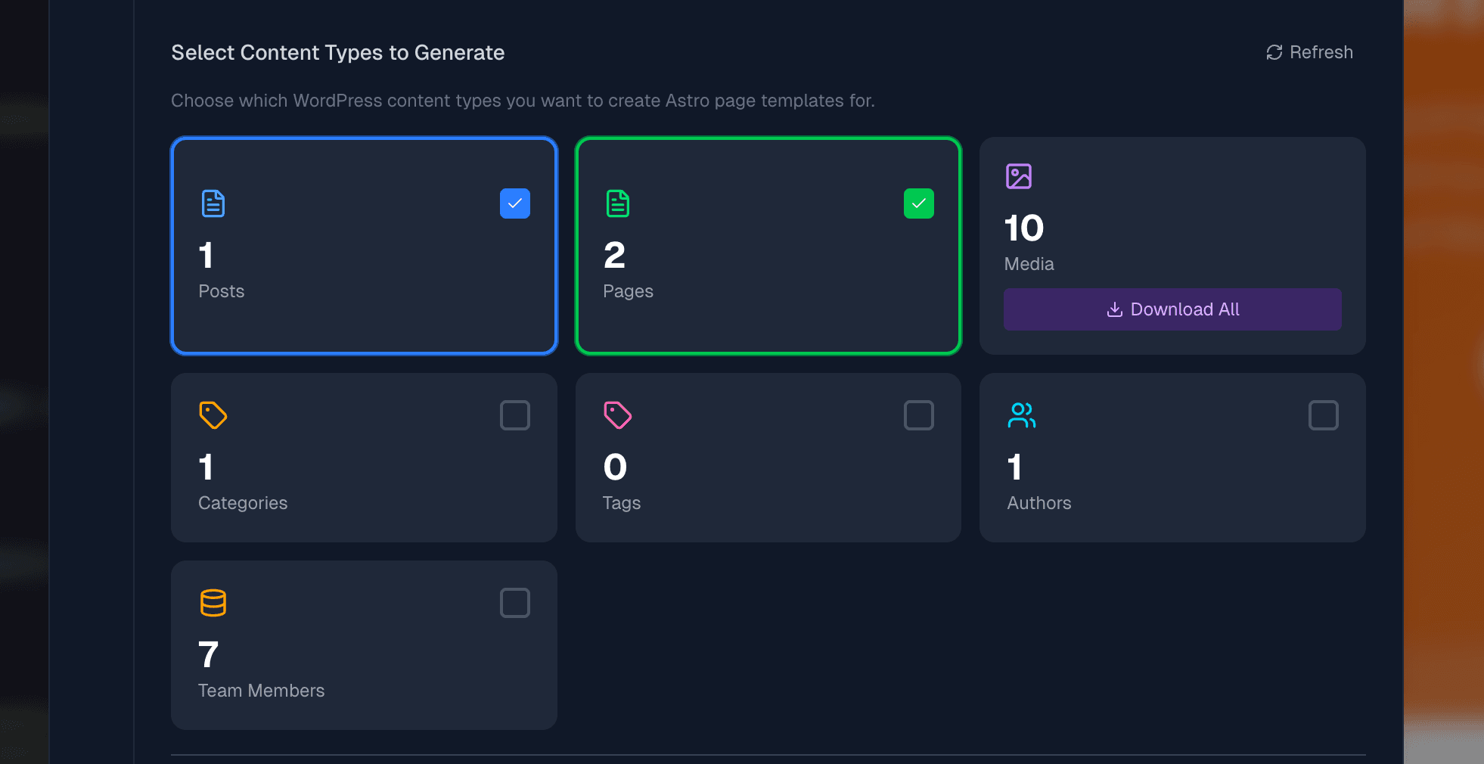This screenshot has width=1484, height=764.
Task: Select the Team Members checkbox
Action: [515, 603]
